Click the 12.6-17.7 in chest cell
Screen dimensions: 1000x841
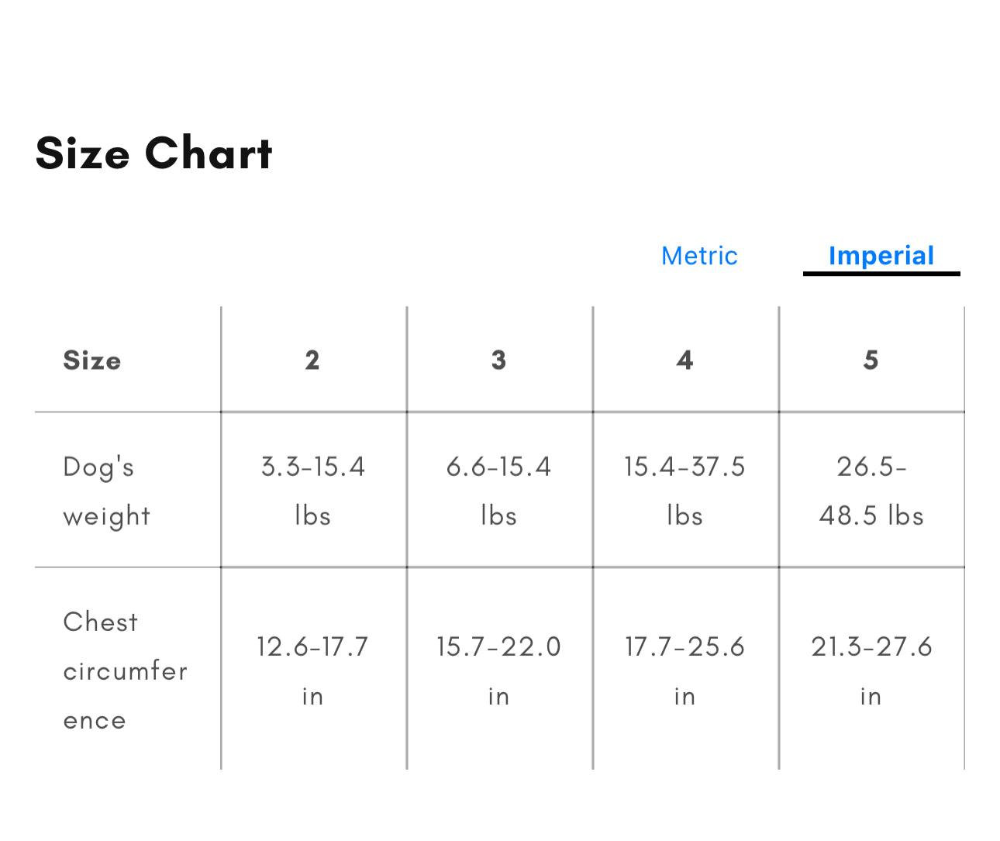[312, 670]
